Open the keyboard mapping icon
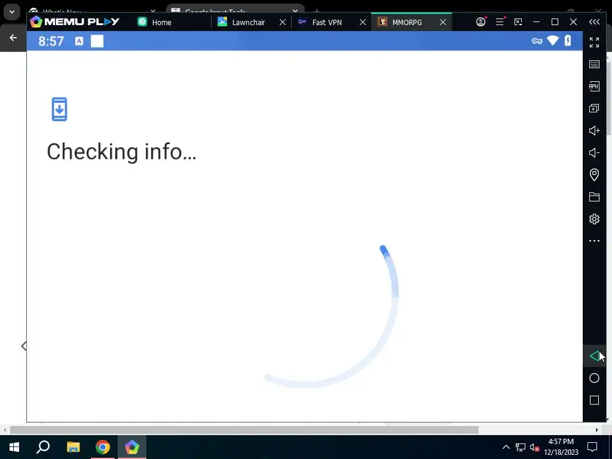This screenshot has height=459, width=612. pyautogui.click(x=594, y=64)
